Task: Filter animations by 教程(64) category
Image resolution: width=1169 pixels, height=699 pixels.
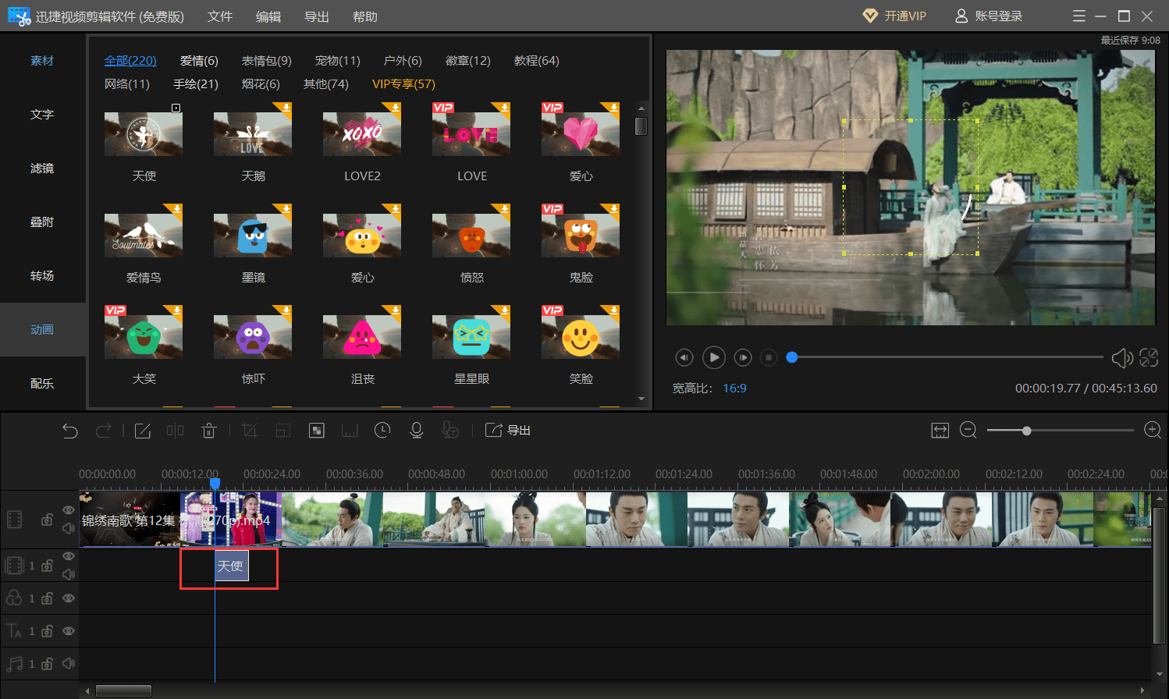Action: [537, 61]
